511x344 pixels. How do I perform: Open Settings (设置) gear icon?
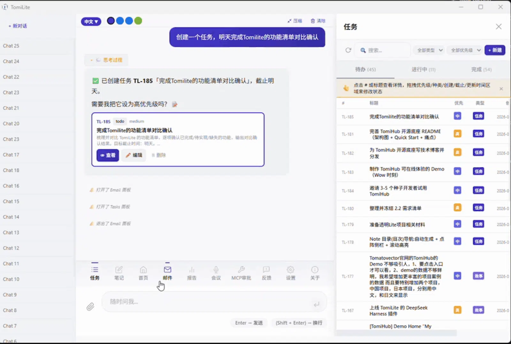[x=290, y=270]
